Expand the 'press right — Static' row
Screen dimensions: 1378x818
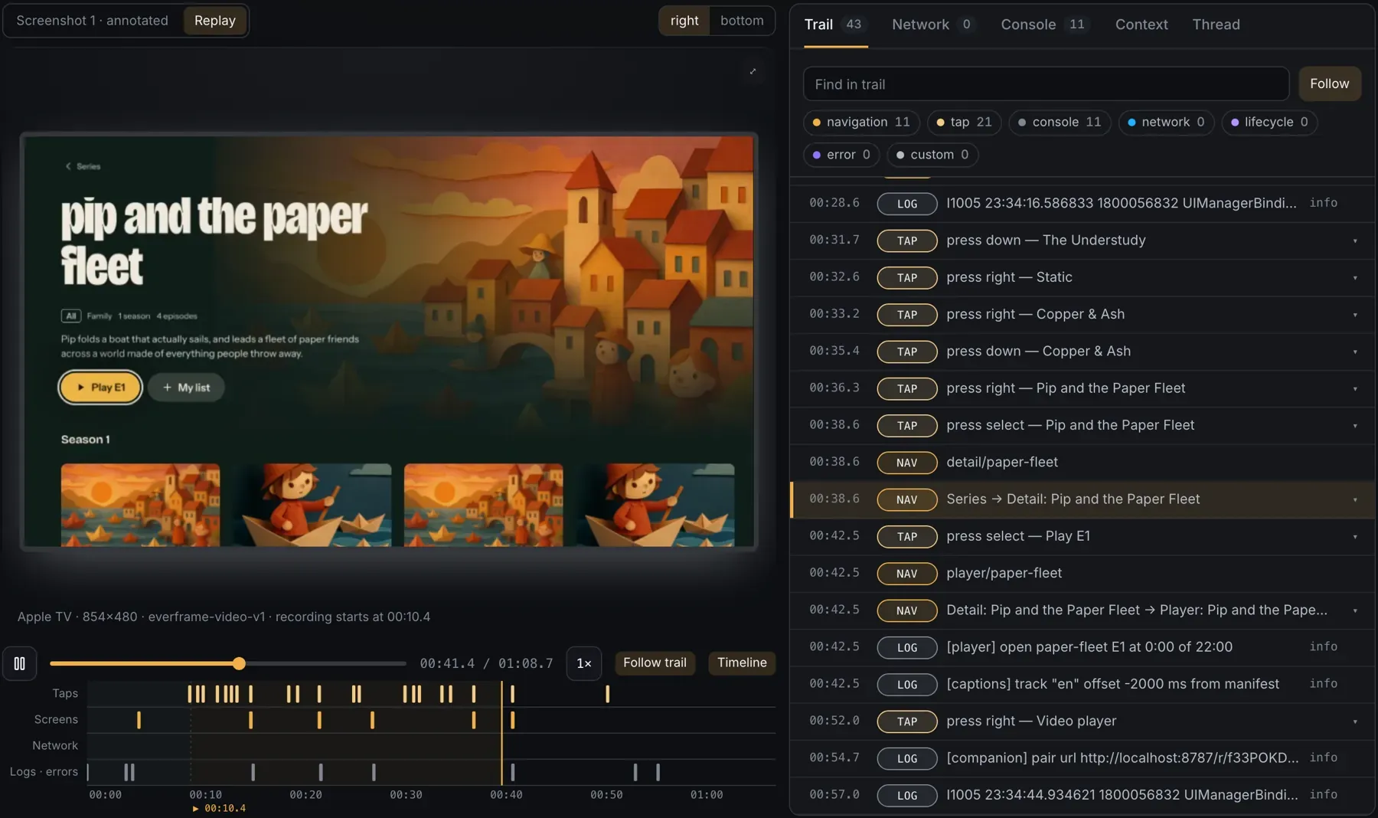[1354, 277]
